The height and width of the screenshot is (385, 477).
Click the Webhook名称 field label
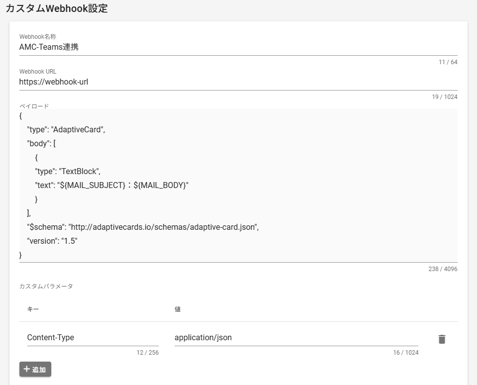pyautogui.click(x=38, y=37)
